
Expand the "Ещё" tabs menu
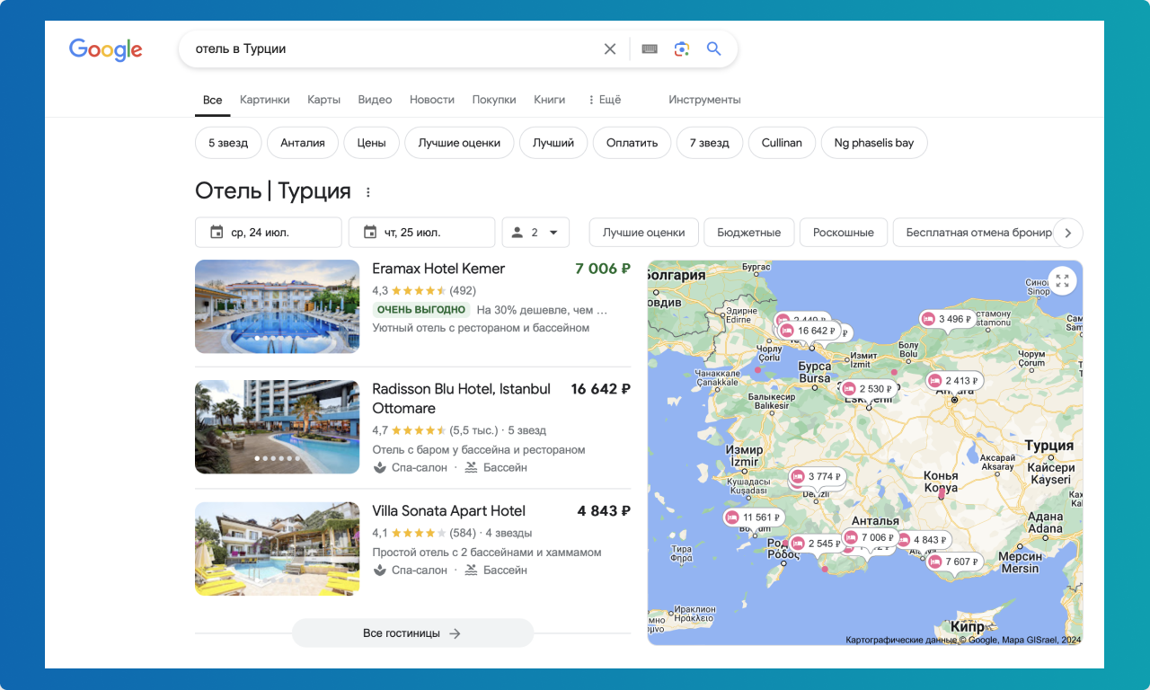click(604, 99)
